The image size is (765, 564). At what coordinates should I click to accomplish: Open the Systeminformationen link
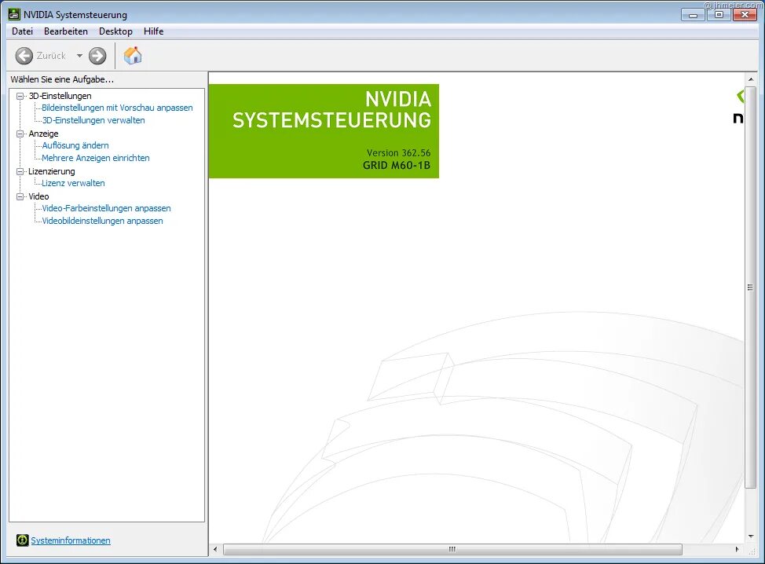coord(71,540)
